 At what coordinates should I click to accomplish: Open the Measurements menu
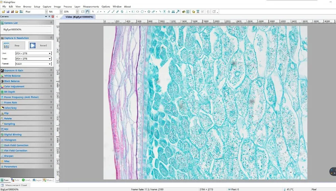91,6
